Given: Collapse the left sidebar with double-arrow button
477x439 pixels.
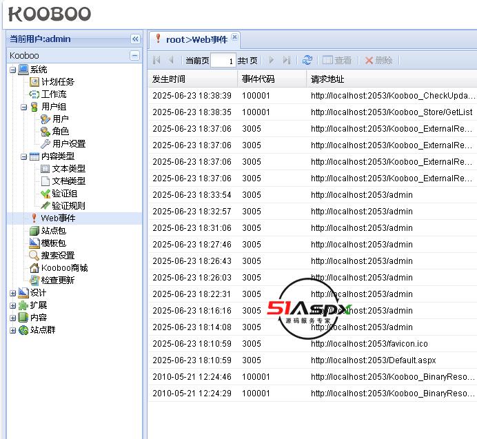Looking at the screenshot, I should (x=135, y=39).
